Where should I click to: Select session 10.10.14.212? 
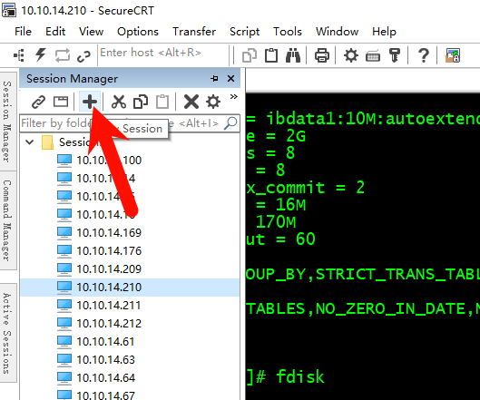pyautogui.click(x=109, y=324)
